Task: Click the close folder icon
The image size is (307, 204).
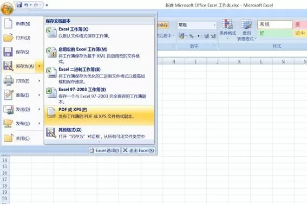Action: pyautogui.click(x=9, y=138)
